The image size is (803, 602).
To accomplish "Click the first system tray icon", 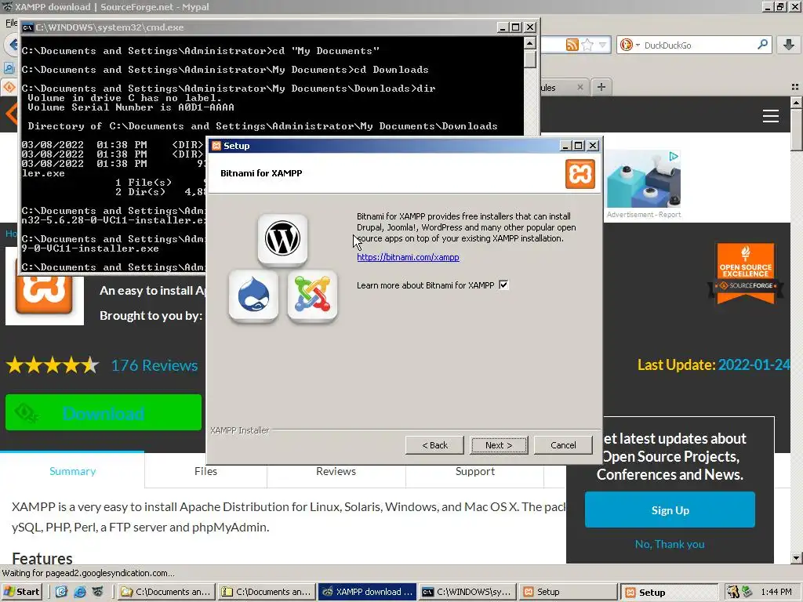I will point(733,592).
